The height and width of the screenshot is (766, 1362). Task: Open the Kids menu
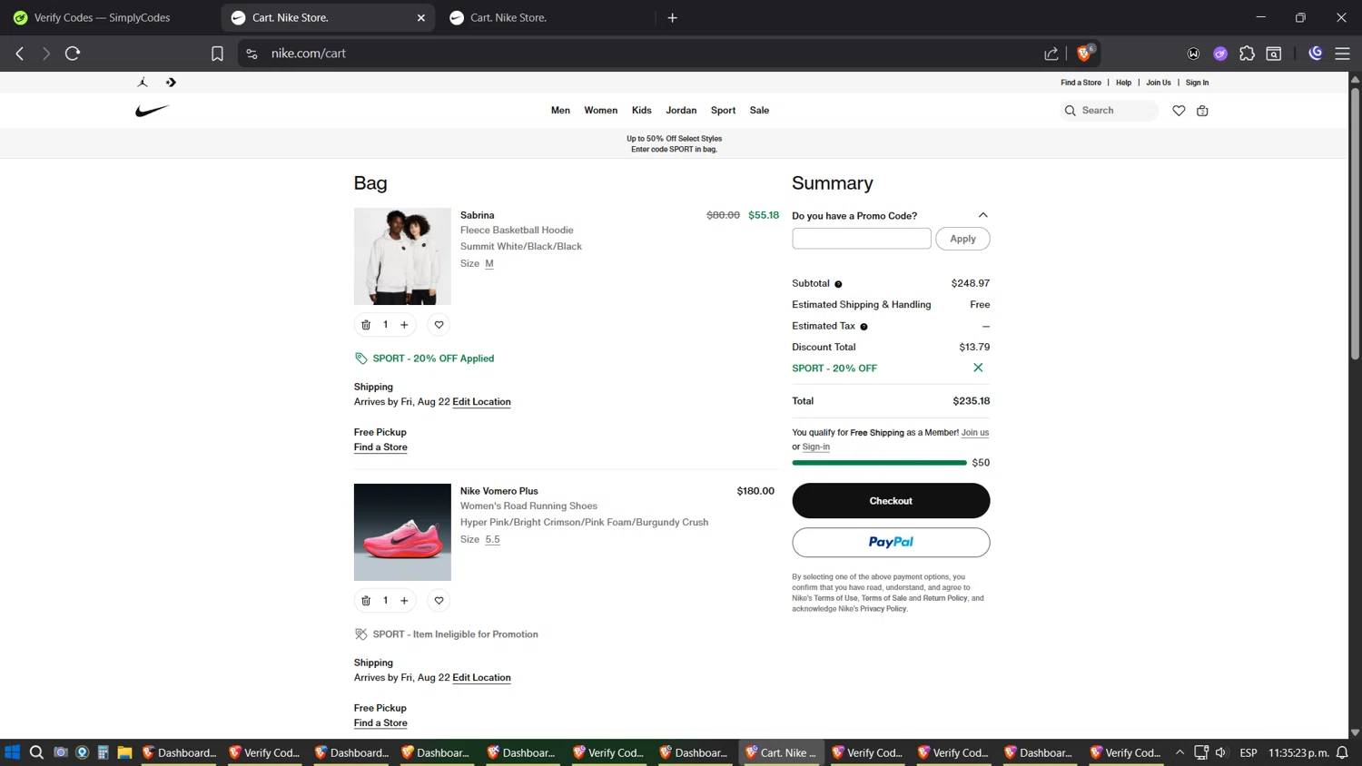[x=642, y=111]
